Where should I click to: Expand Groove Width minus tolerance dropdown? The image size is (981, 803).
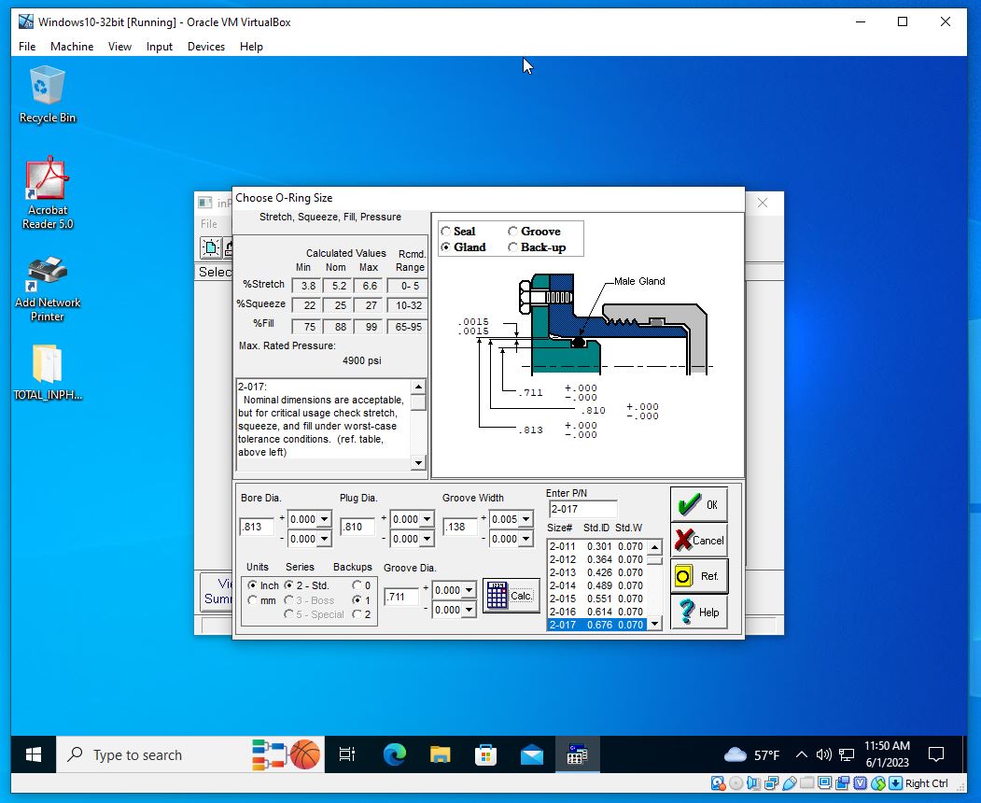pyautogui.click(x=526, y=538)
